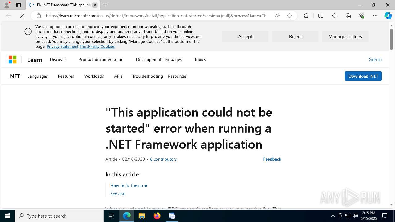Viewport: 395px width, 222px height.
Task: Click the Download .NET button
Action: pyautogui.click(x=363, y=76)
